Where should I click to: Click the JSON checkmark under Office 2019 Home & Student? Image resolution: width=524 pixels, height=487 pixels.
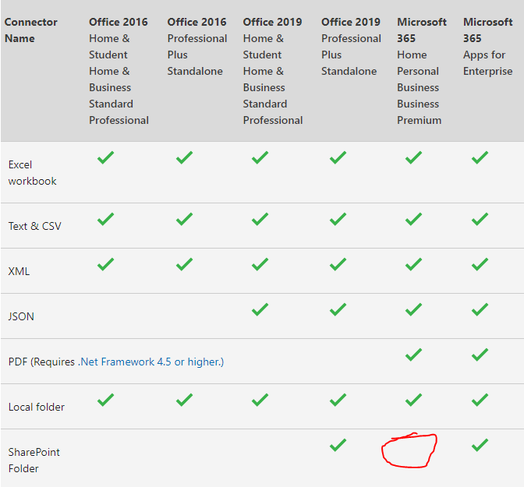pos(260,309)
